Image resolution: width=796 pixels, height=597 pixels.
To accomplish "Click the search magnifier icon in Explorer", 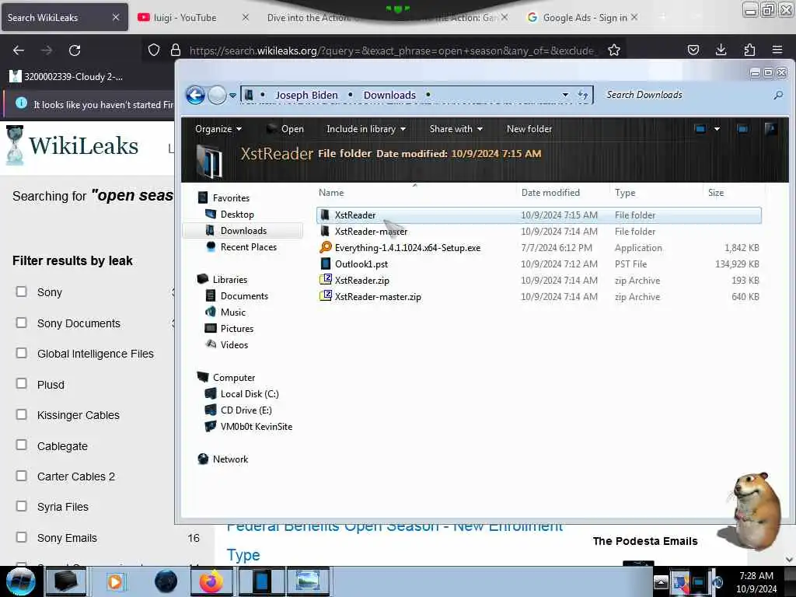I will click(777, 95).
